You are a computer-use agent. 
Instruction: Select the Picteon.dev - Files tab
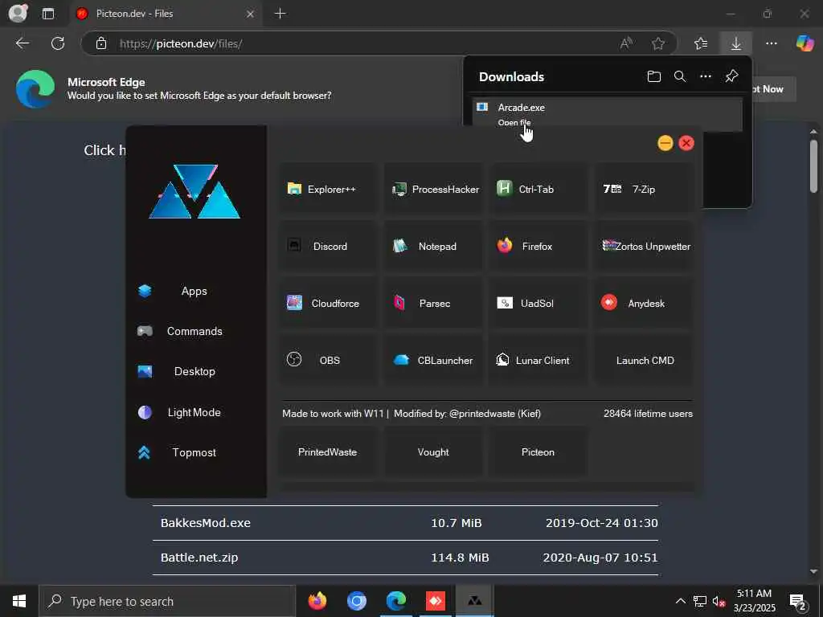(166, 14)
